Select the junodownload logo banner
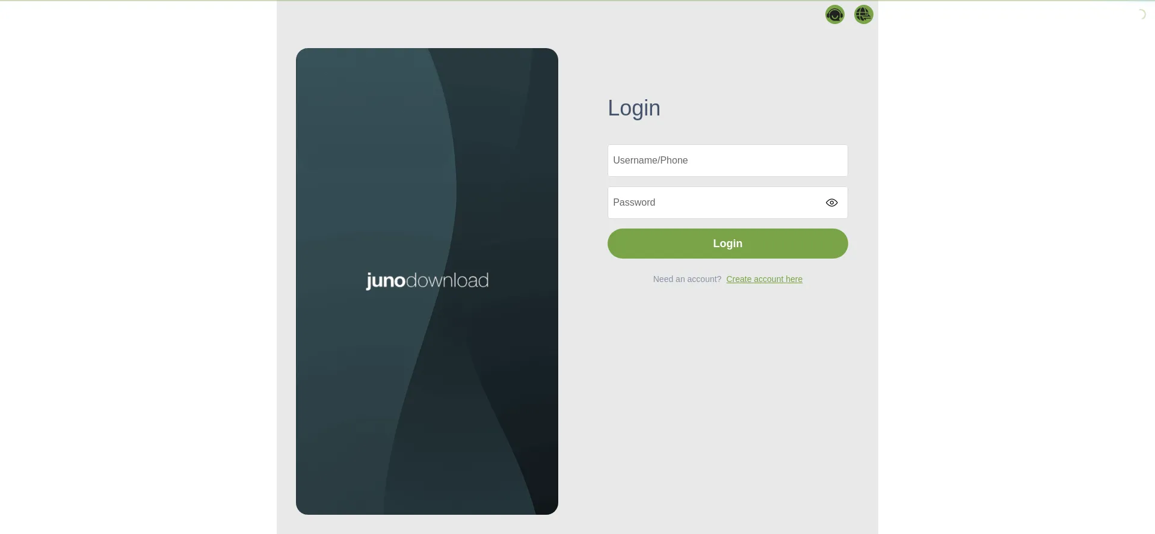Screen dimensions: 1155x534 (x=427, y=281)
